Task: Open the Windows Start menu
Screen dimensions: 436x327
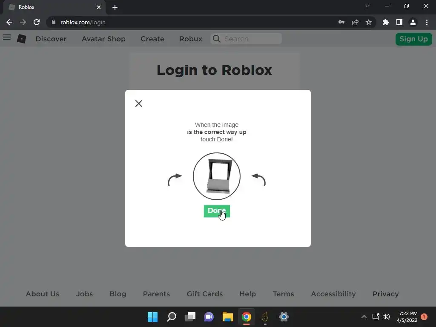Action: (152, 317)
